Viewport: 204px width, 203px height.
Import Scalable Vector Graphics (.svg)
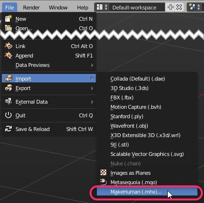point(147,154)
